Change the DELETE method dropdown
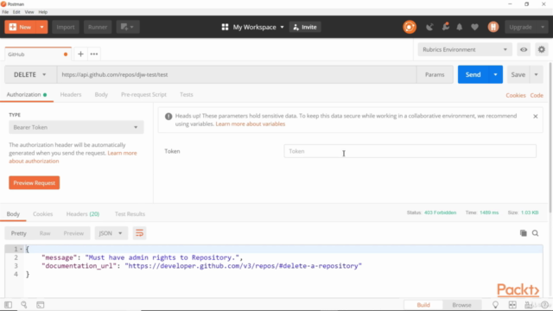The image size is (553, 311). [x=30, y=75]
